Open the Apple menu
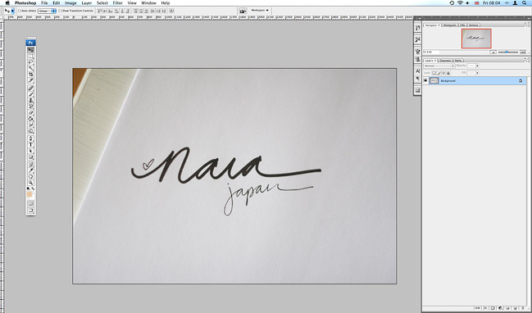Image resolution: width=532 pixels, height=313 pixels. 7,2
